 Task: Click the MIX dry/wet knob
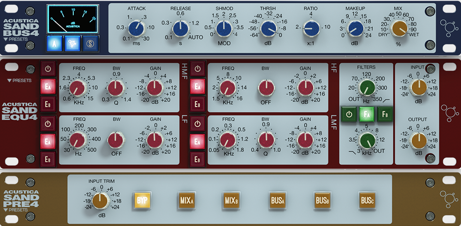coord(399,29)
